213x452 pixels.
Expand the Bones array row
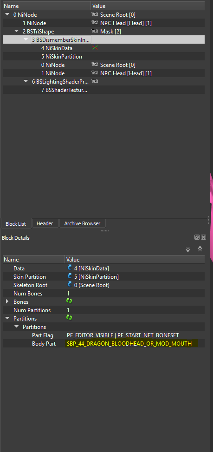point(7,301)
